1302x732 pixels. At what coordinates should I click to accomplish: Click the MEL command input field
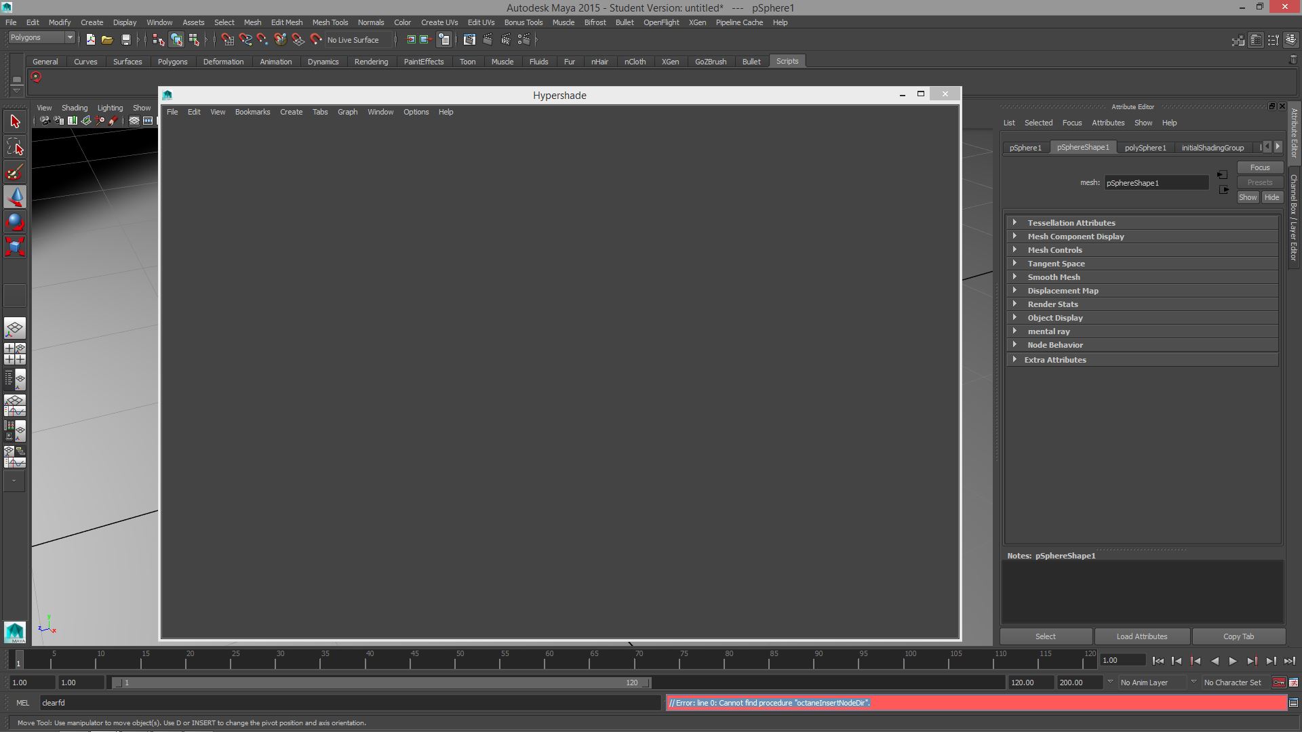click(x=350, y=703)
